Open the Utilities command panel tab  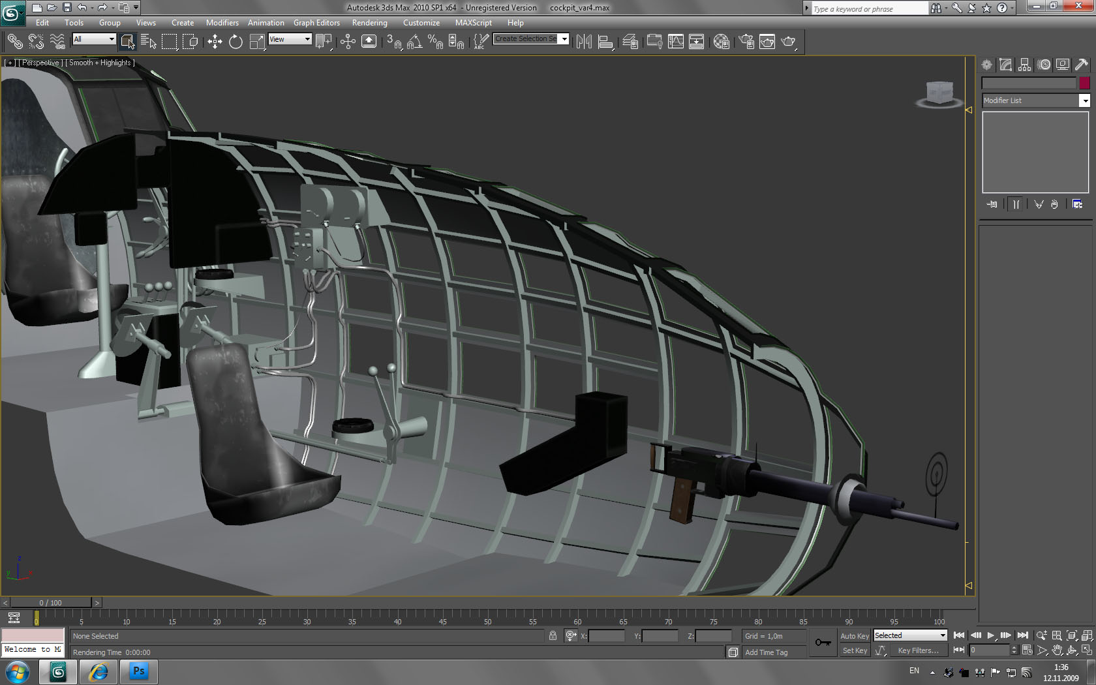tap(1081, 65)
